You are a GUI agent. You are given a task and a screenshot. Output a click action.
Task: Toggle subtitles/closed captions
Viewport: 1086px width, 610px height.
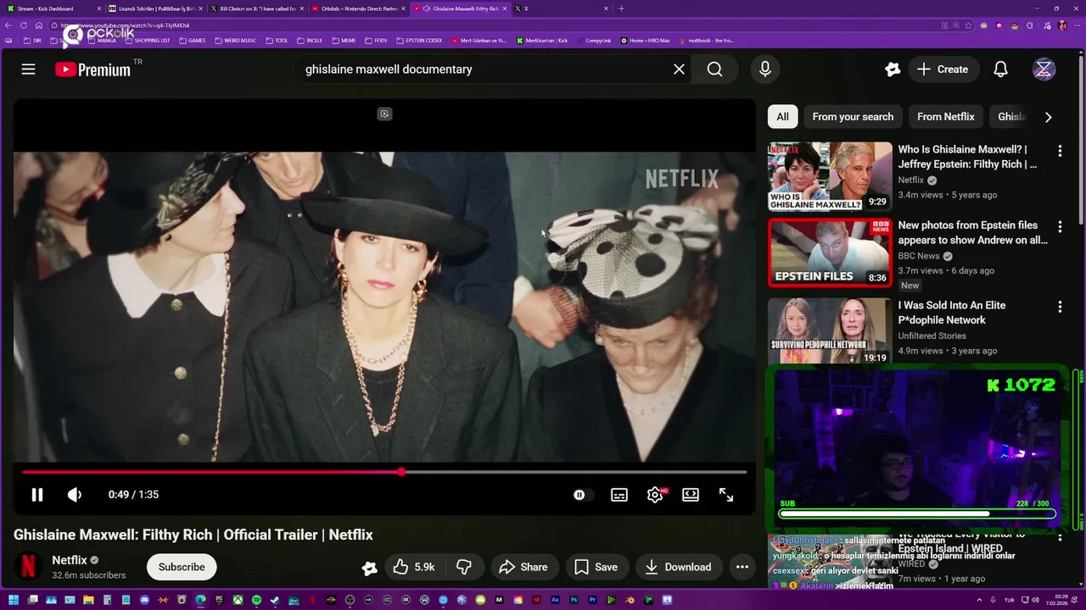[x=619, y=495]
